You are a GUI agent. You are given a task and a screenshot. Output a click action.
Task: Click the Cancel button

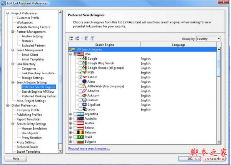(214, 159)
